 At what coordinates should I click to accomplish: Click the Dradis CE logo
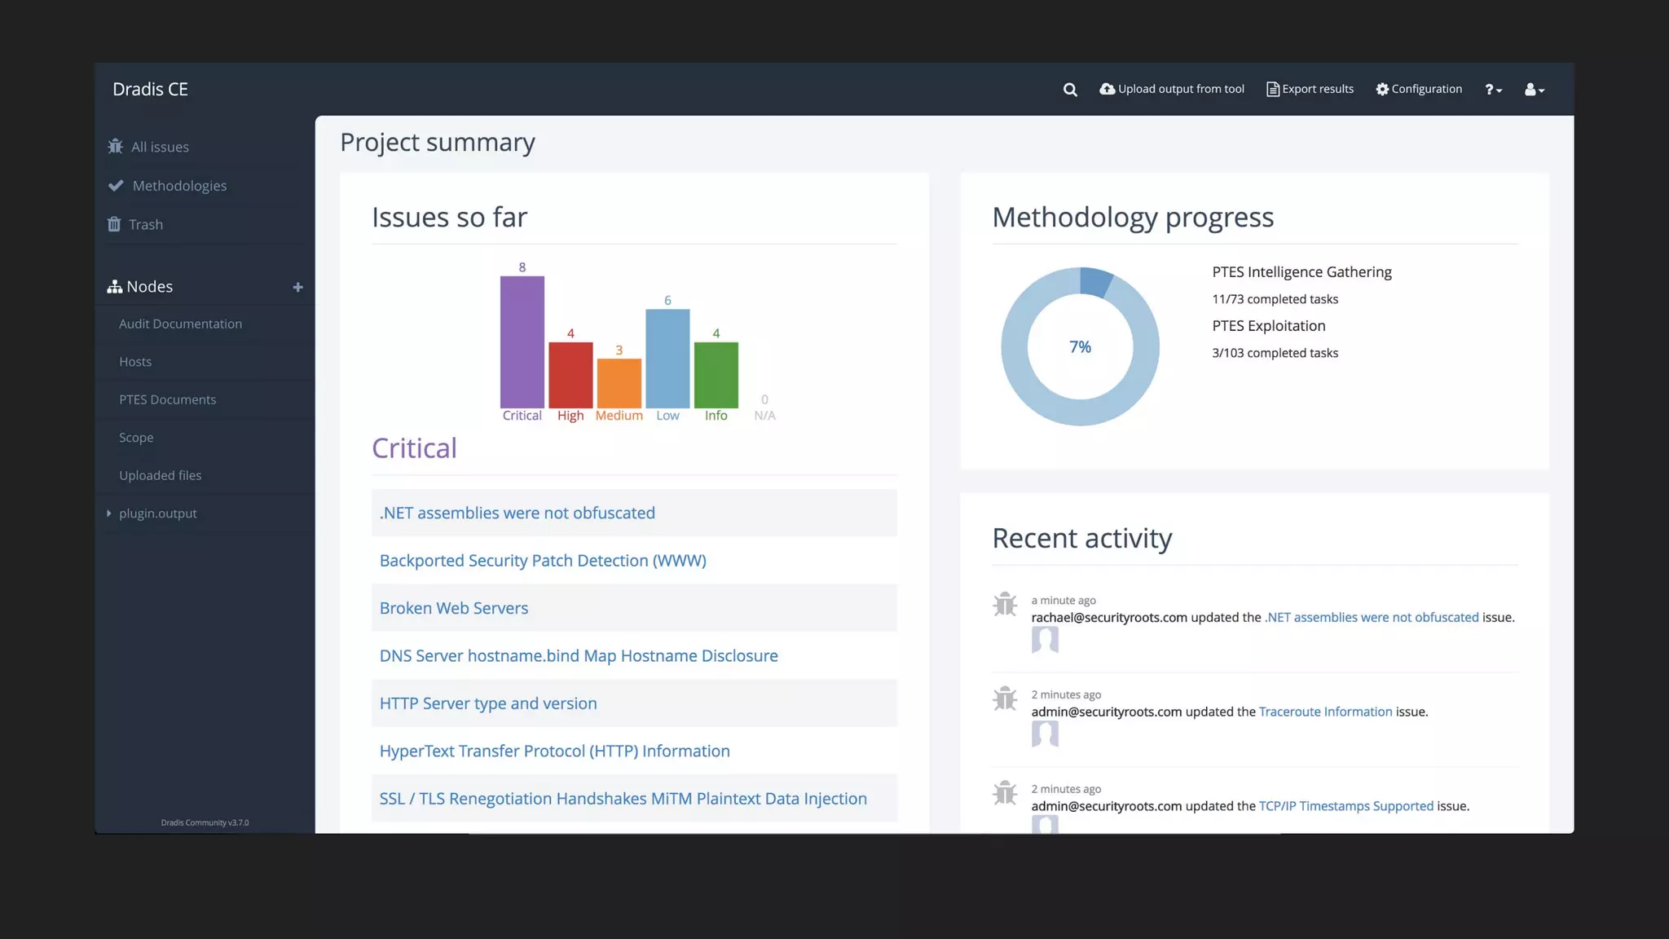click(x=150, y=90)
